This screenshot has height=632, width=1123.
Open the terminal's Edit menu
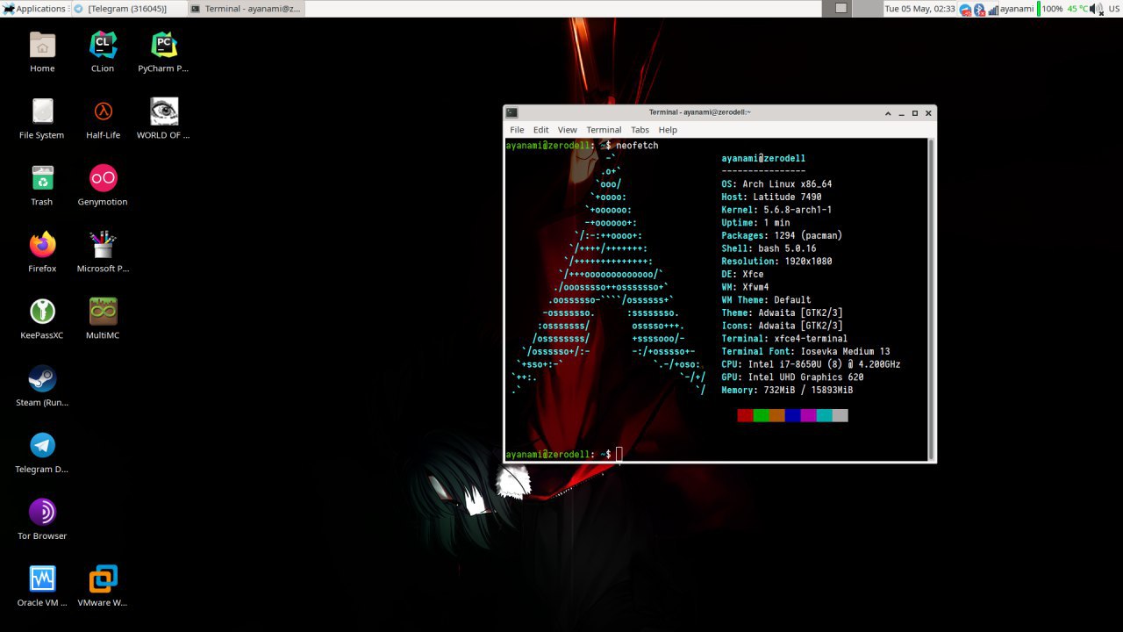[541, 130]
